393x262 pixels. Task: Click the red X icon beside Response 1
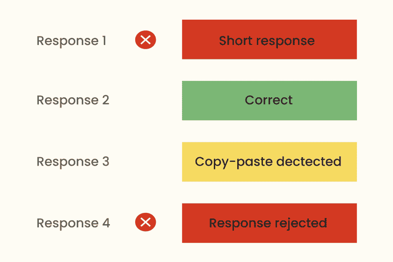tap(146, 40)
